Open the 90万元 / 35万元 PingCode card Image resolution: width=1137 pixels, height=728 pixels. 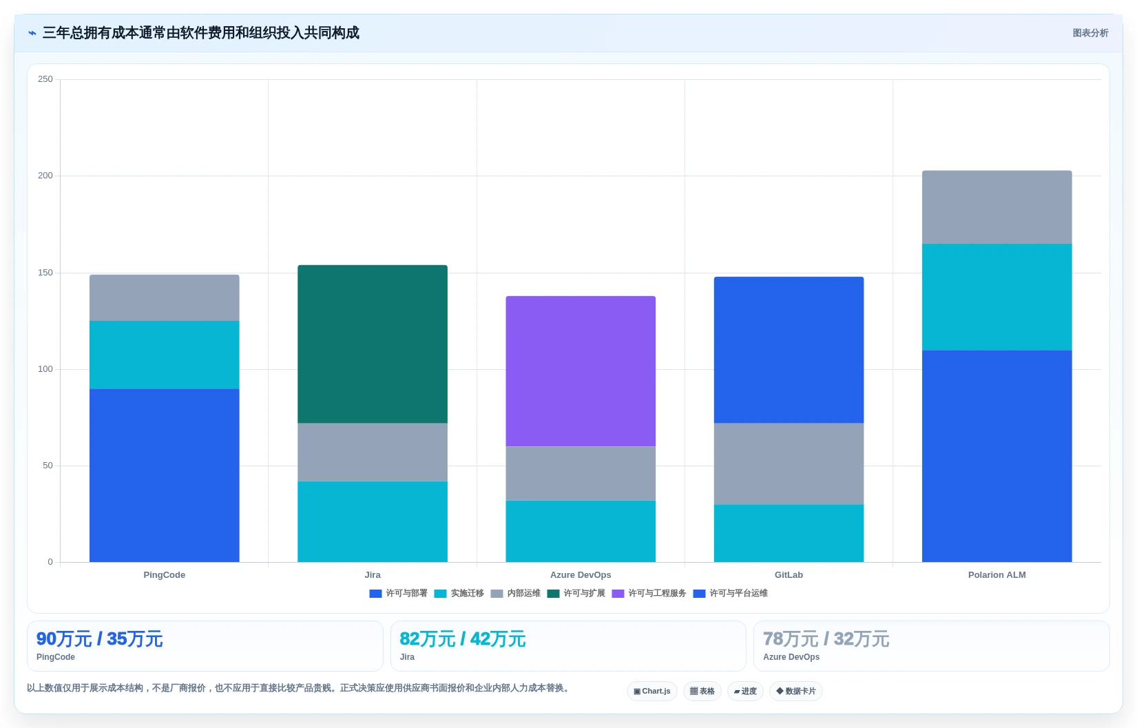[x=205, y=646]
